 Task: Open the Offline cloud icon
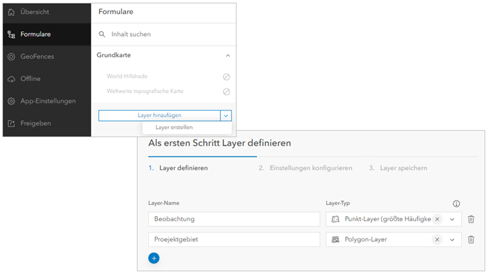click(x=11, y=79)
